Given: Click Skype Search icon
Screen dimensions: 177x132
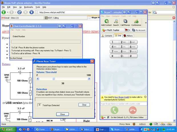Looking at the screenshot, I should click(x=116, y=23).
